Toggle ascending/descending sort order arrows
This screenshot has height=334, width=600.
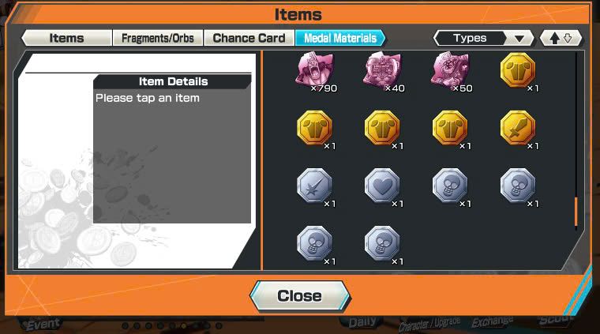[x=561, y=38]
